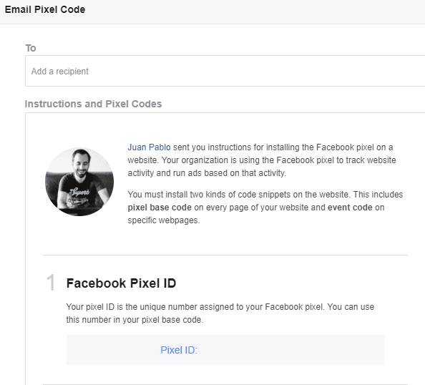This screenshot has width=425, height=385.
Task: Click the blue Pixel ID label
Action: [x=179, y=350]
